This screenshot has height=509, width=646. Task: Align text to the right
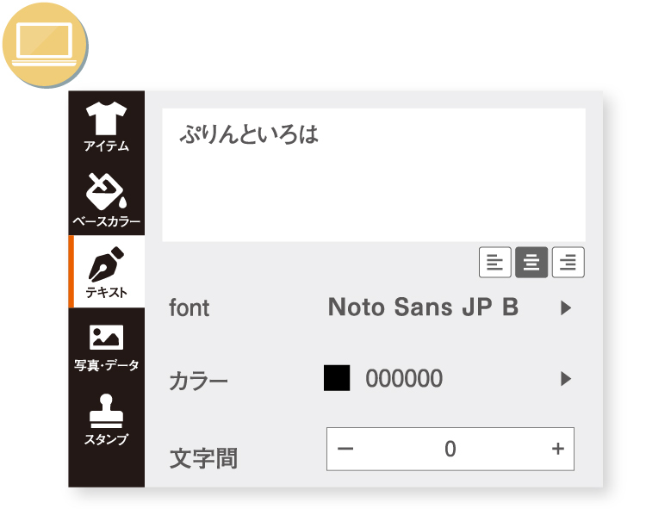click(x=568, y=263)
